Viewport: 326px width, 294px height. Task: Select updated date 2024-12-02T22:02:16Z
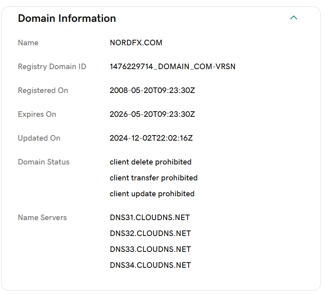151,138
